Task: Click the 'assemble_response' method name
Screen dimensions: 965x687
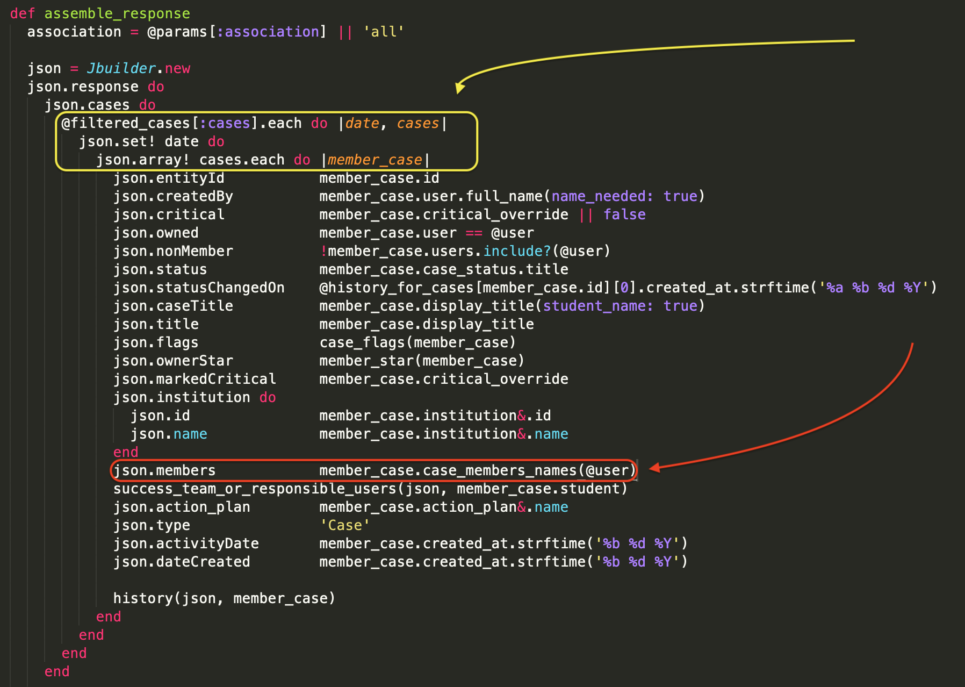Action: coord(117,13)
